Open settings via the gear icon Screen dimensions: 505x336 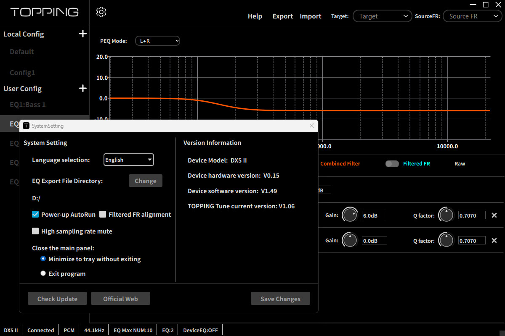(101, 12)
